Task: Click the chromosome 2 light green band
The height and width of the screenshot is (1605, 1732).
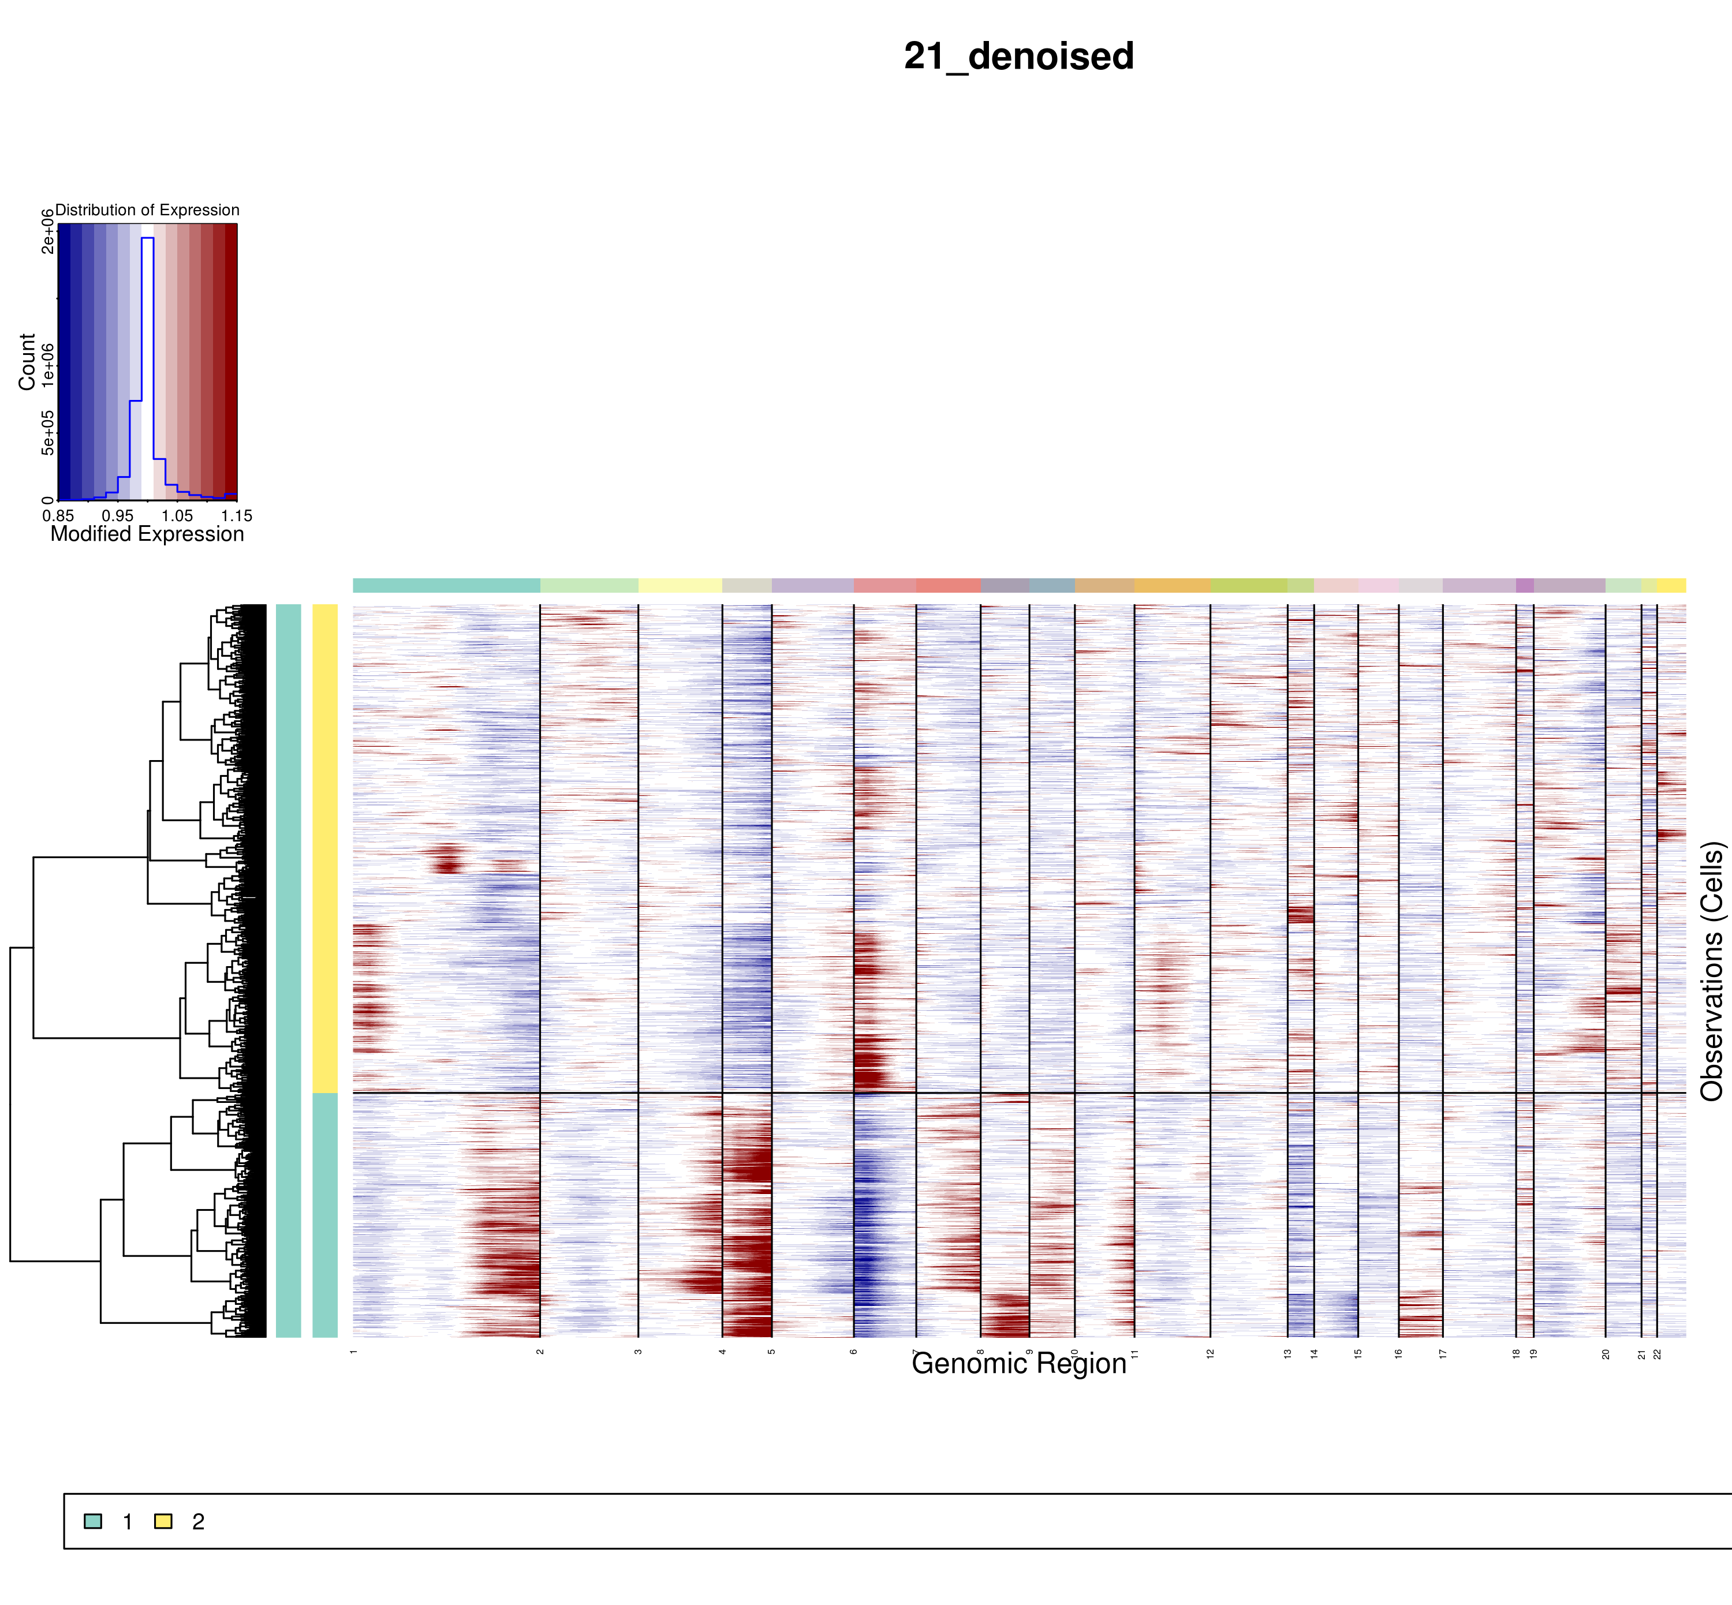Action: (589, 585)
